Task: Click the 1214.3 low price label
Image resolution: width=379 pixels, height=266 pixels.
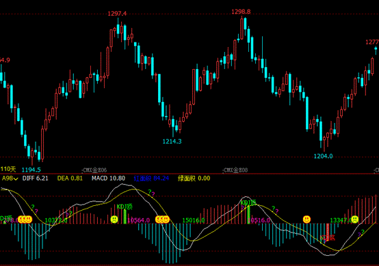Action: pyautogui.click(x=172, y=142)
